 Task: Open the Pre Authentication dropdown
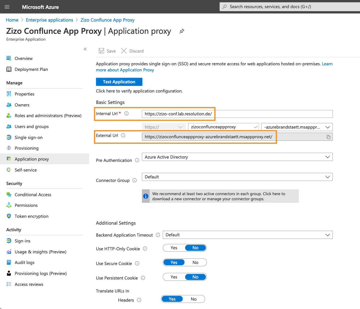(237, 157)
